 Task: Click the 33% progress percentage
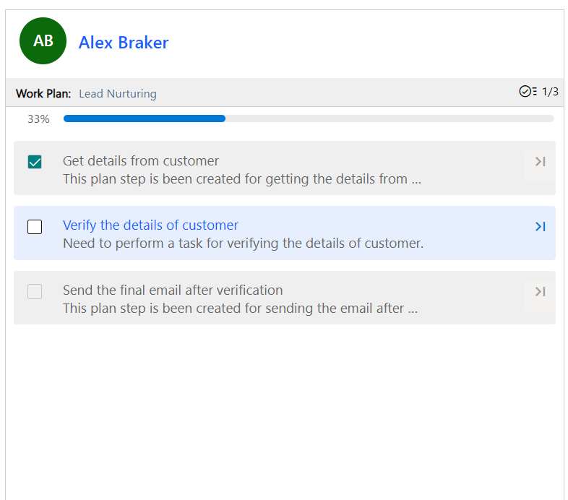coord(38,119)
